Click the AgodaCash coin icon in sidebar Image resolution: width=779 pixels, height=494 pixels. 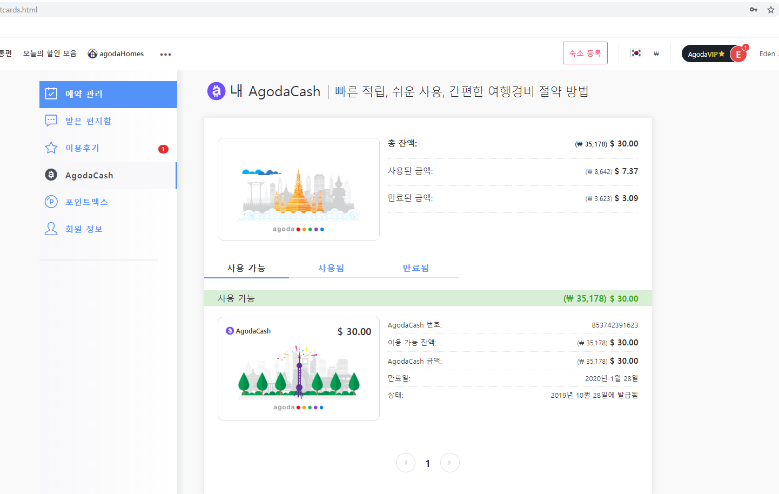pyautogui.click(x=51, y=175)
